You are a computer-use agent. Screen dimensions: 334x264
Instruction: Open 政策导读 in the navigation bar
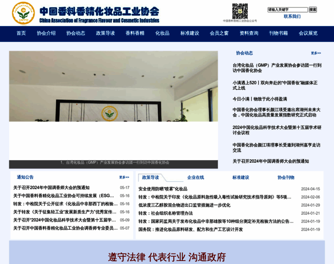[x=105, y=33]
